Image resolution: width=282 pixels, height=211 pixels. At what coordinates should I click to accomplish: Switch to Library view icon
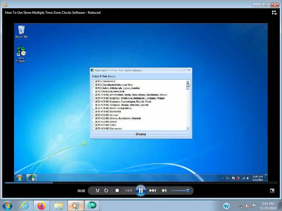coord(274,13)
